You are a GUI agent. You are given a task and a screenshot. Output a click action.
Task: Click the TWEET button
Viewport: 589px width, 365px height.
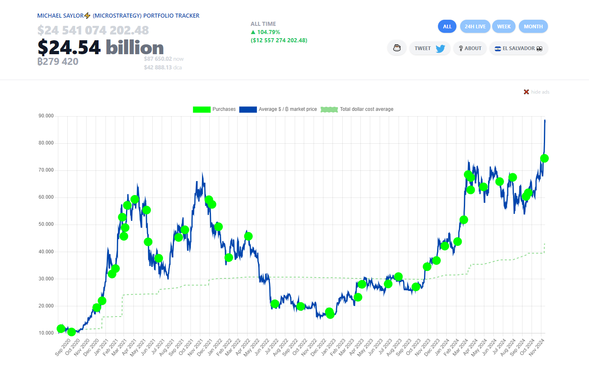[x=430, y=48]
